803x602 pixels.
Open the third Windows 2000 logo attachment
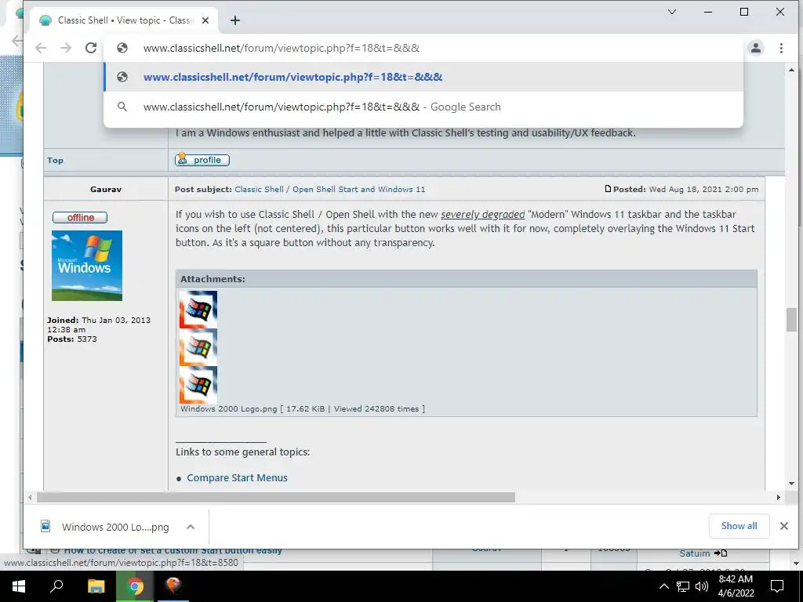[x=198, y=385]
